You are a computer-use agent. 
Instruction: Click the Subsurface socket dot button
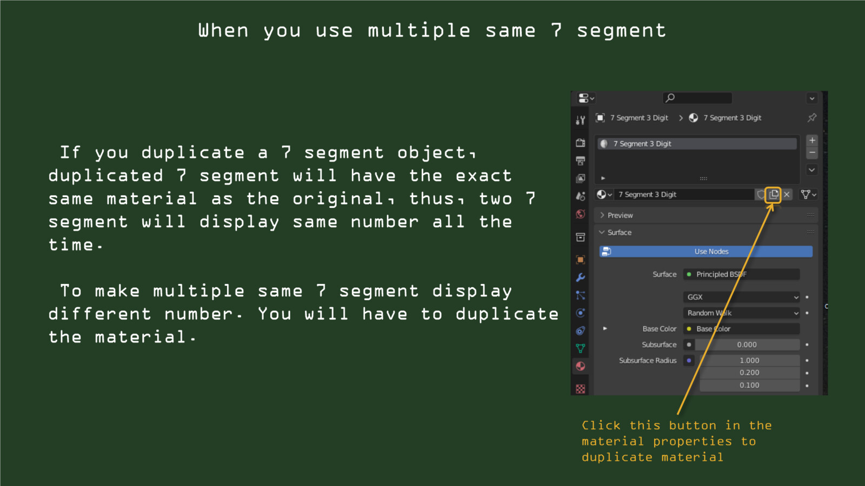[689, 345]
